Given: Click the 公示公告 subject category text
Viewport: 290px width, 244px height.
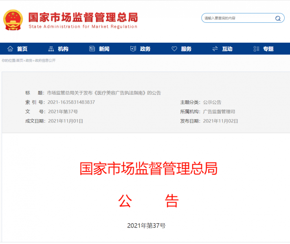Looking at the screenshot, I should pos(212,102).
